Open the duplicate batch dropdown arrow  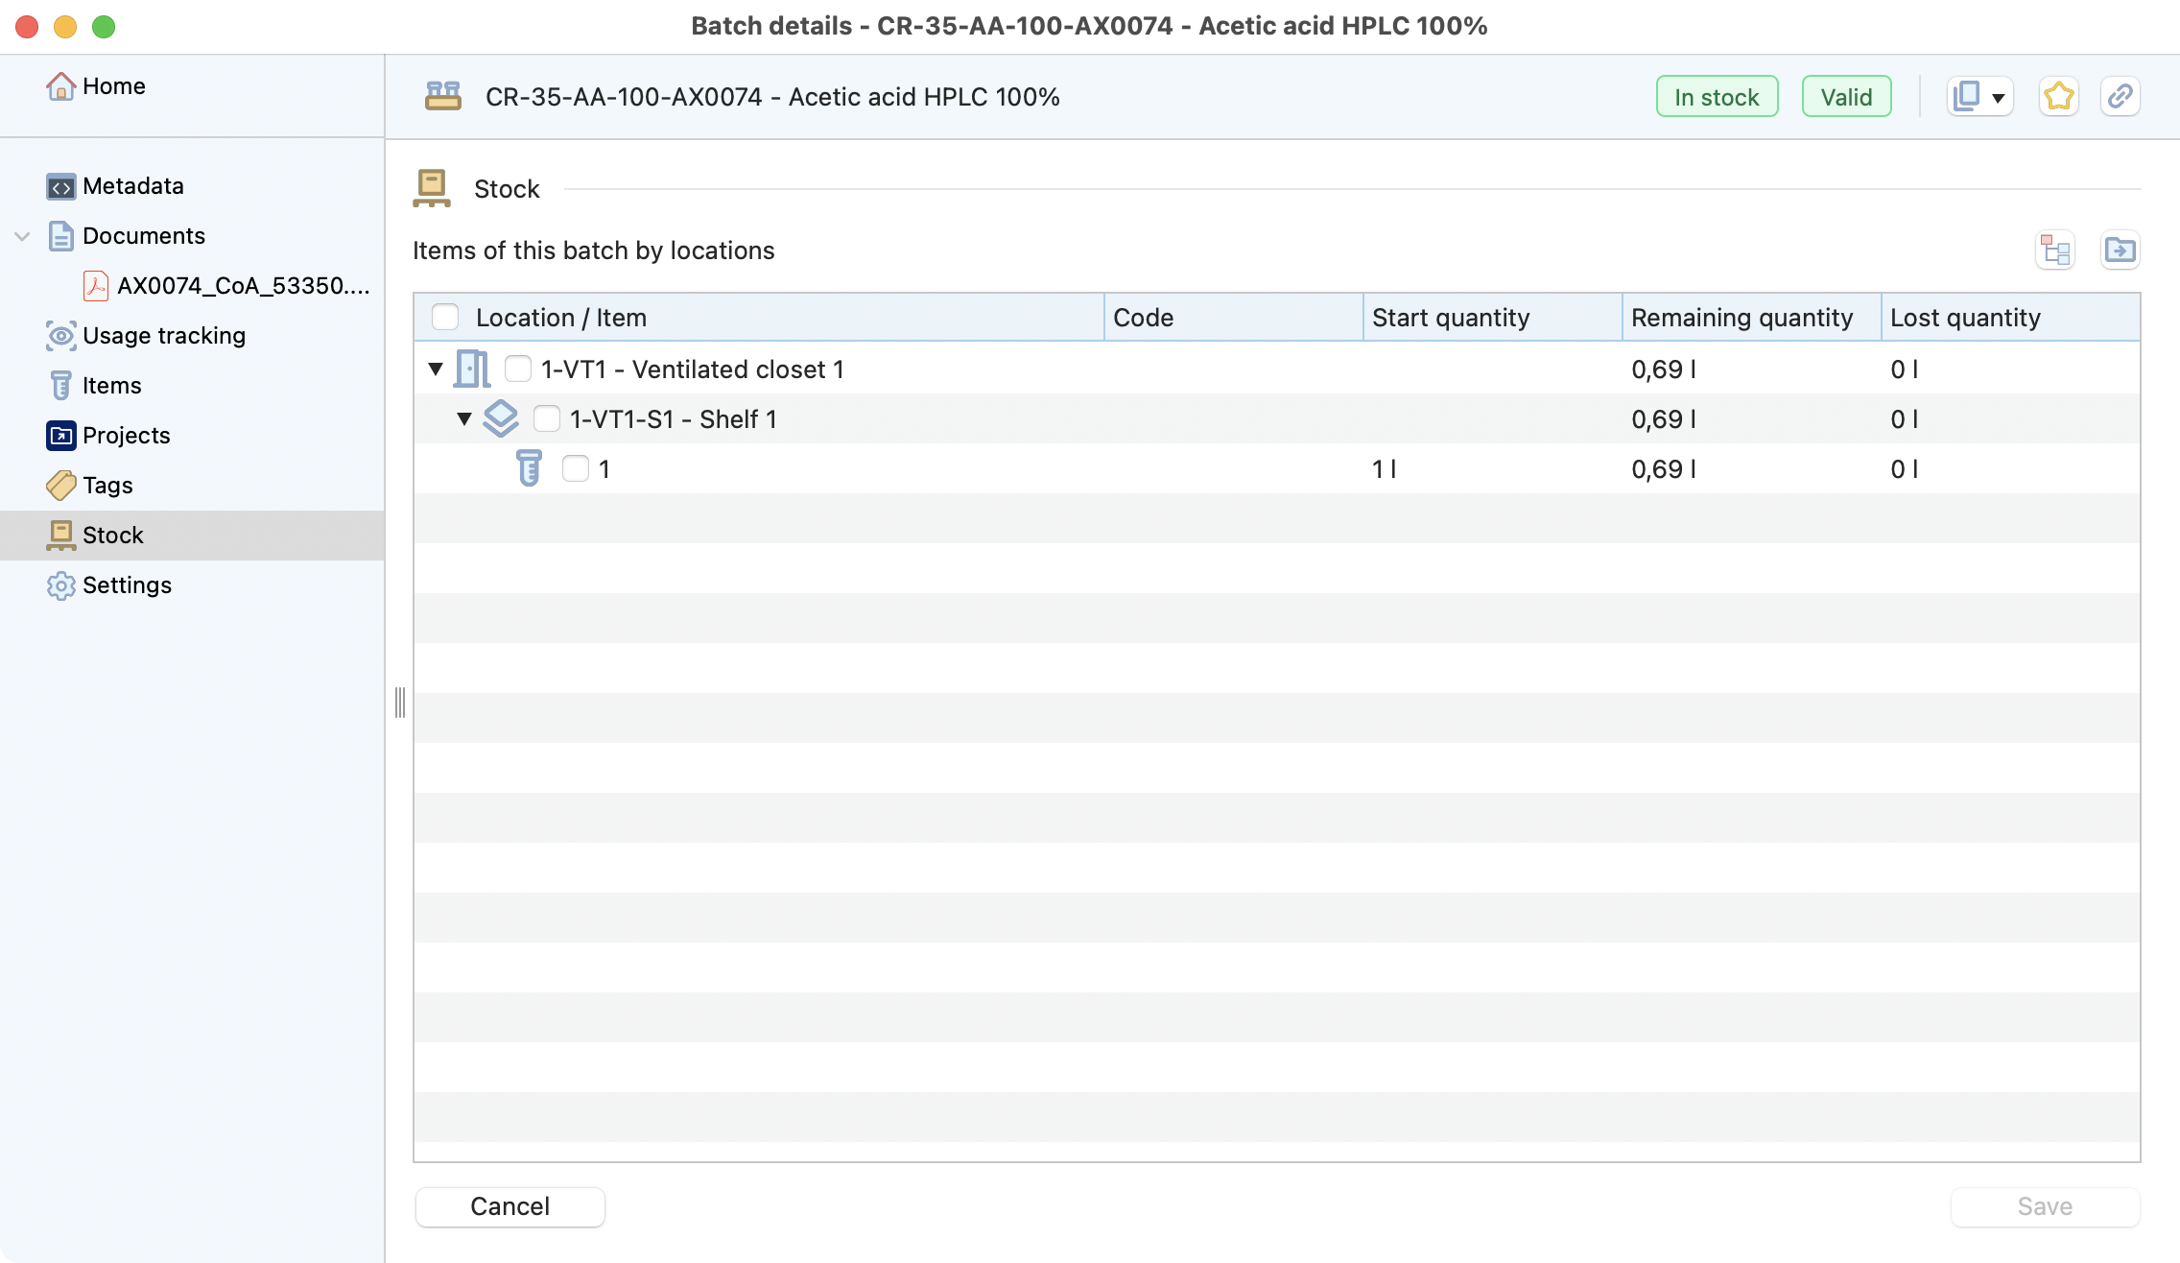(x=1998, y=98)
